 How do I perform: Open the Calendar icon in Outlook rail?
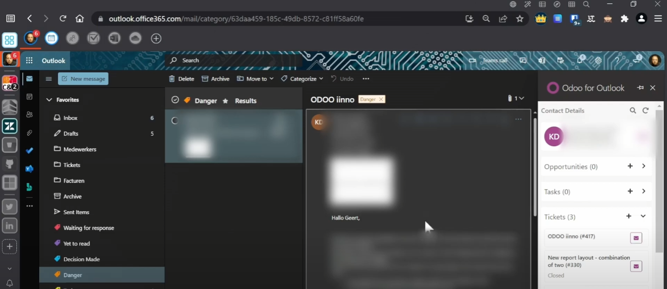(x=30, y=97)
